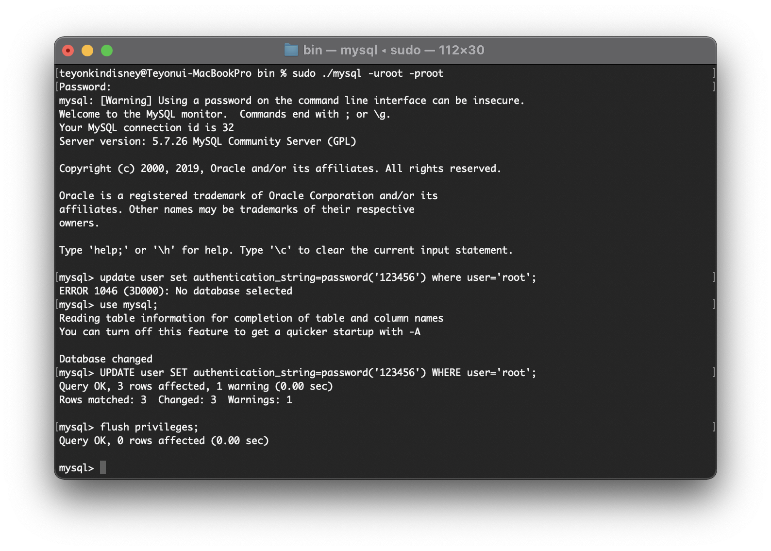The image size is (771, 551).
Task: Click 'ERROR 1046 (3D000): No database selected'
Action: [x=176, y=291]
